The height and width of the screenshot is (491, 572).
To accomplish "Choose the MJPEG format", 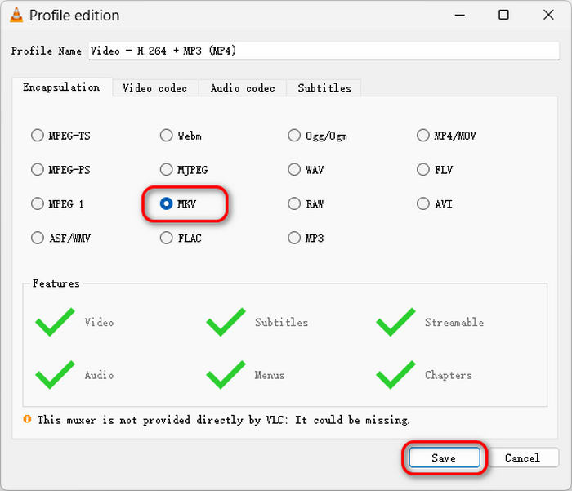I will click(184, 170).
